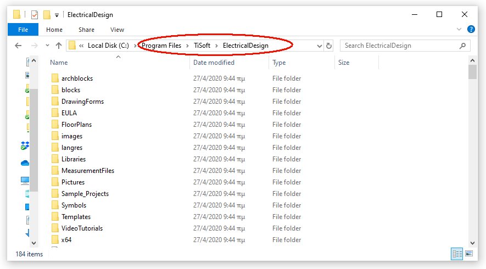Open Customize Quick Access Toolbar dropdown
The width and height of the screenshot is (486, 269).
57,15
